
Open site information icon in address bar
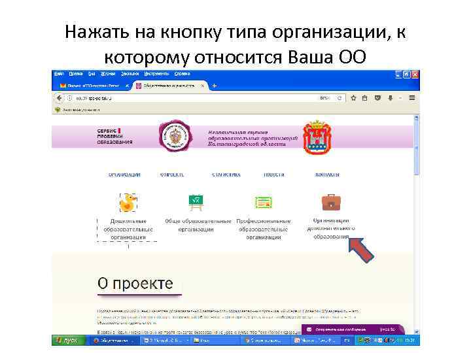coord(70,98)
